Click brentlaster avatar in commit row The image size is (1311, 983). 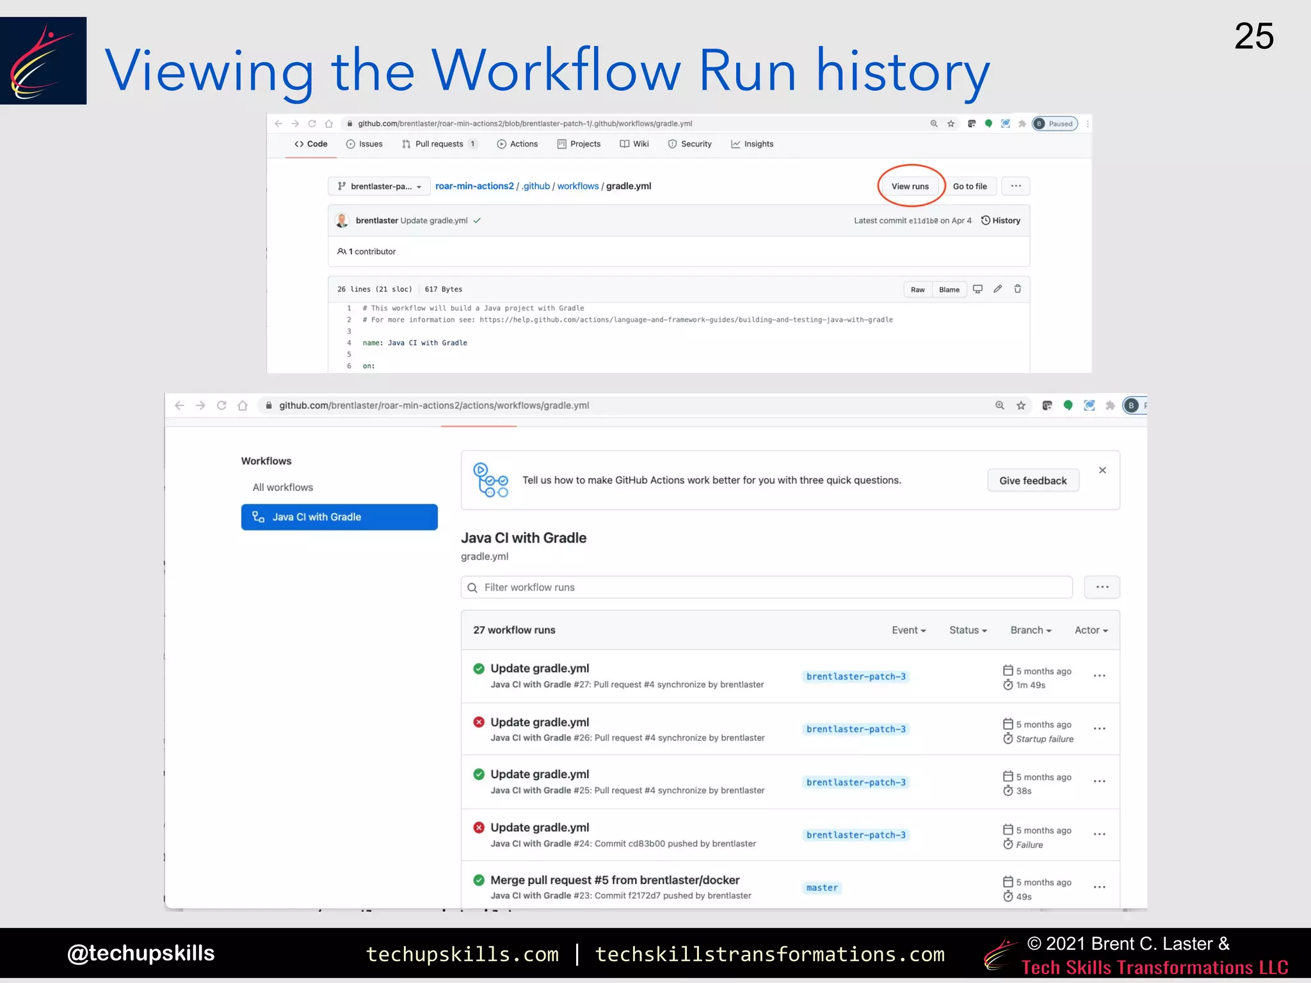tap(342, 221)
